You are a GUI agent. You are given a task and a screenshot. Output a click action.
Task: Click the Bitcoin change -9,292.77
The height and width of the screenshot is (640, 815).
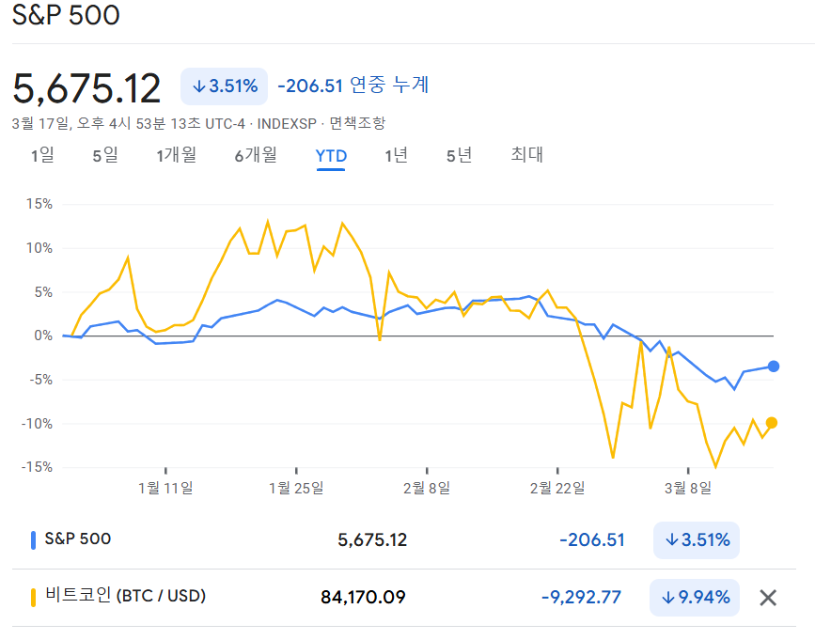(x=581, y=598)
